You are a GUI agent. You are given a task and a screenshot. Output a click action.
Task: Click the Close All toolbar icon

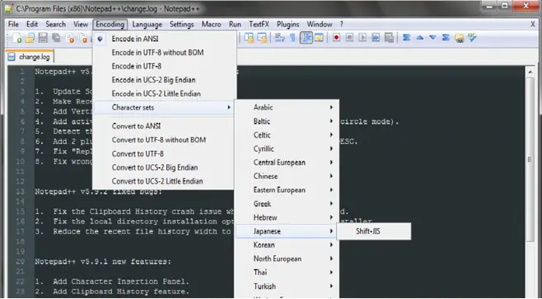[x=83, y=38]
